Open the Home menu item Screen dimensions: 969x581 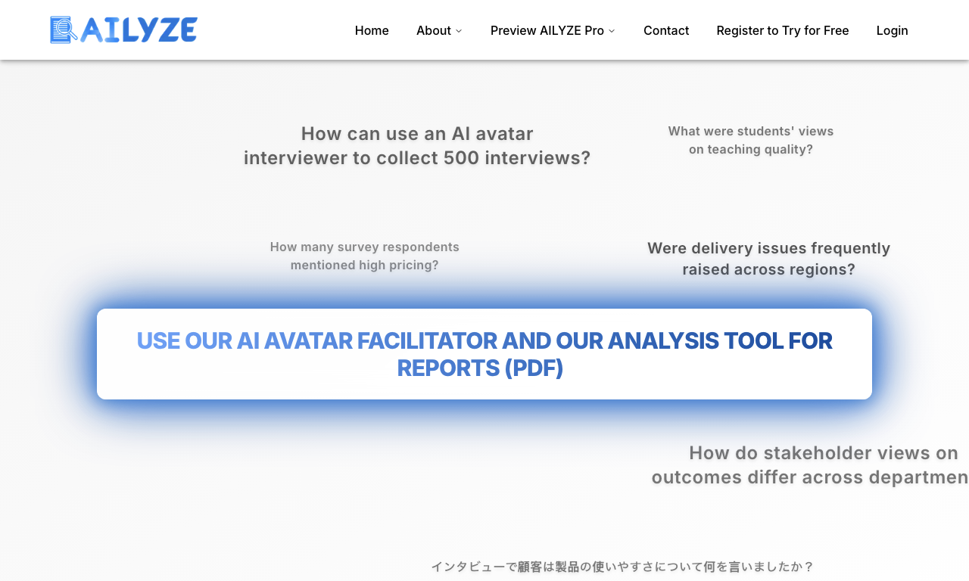[372, 30]
